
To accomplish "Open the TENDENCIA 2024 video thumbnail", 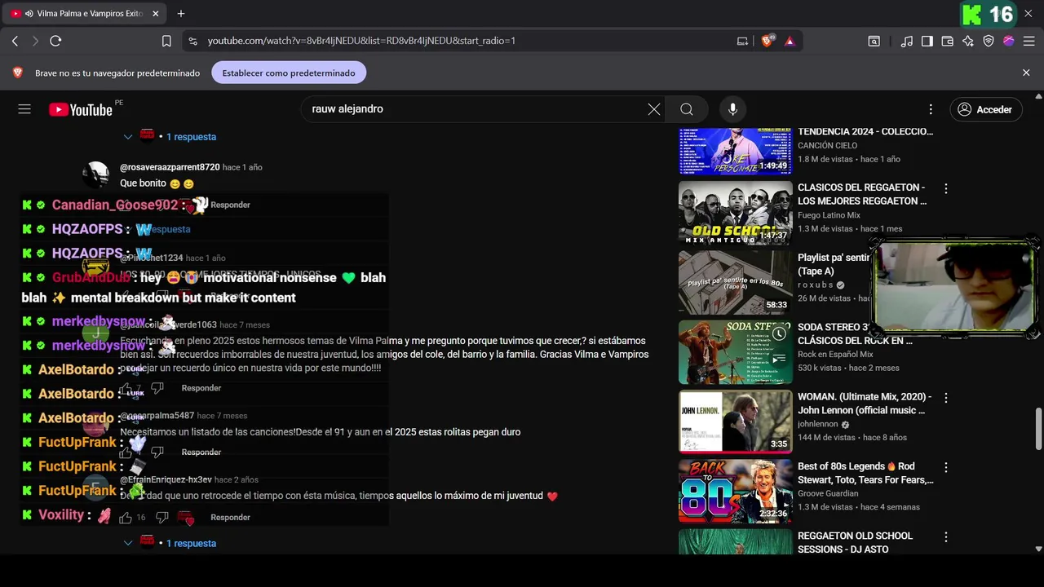I will point(735,151).
